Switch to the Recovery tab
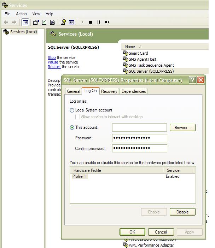 [109, 91]
